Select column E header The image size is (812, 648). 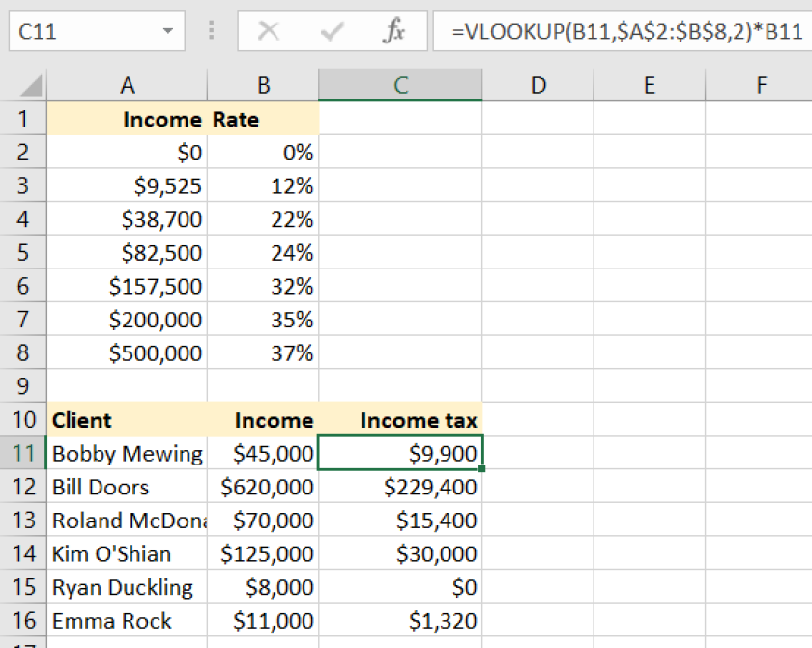click(x=650, y=85)
